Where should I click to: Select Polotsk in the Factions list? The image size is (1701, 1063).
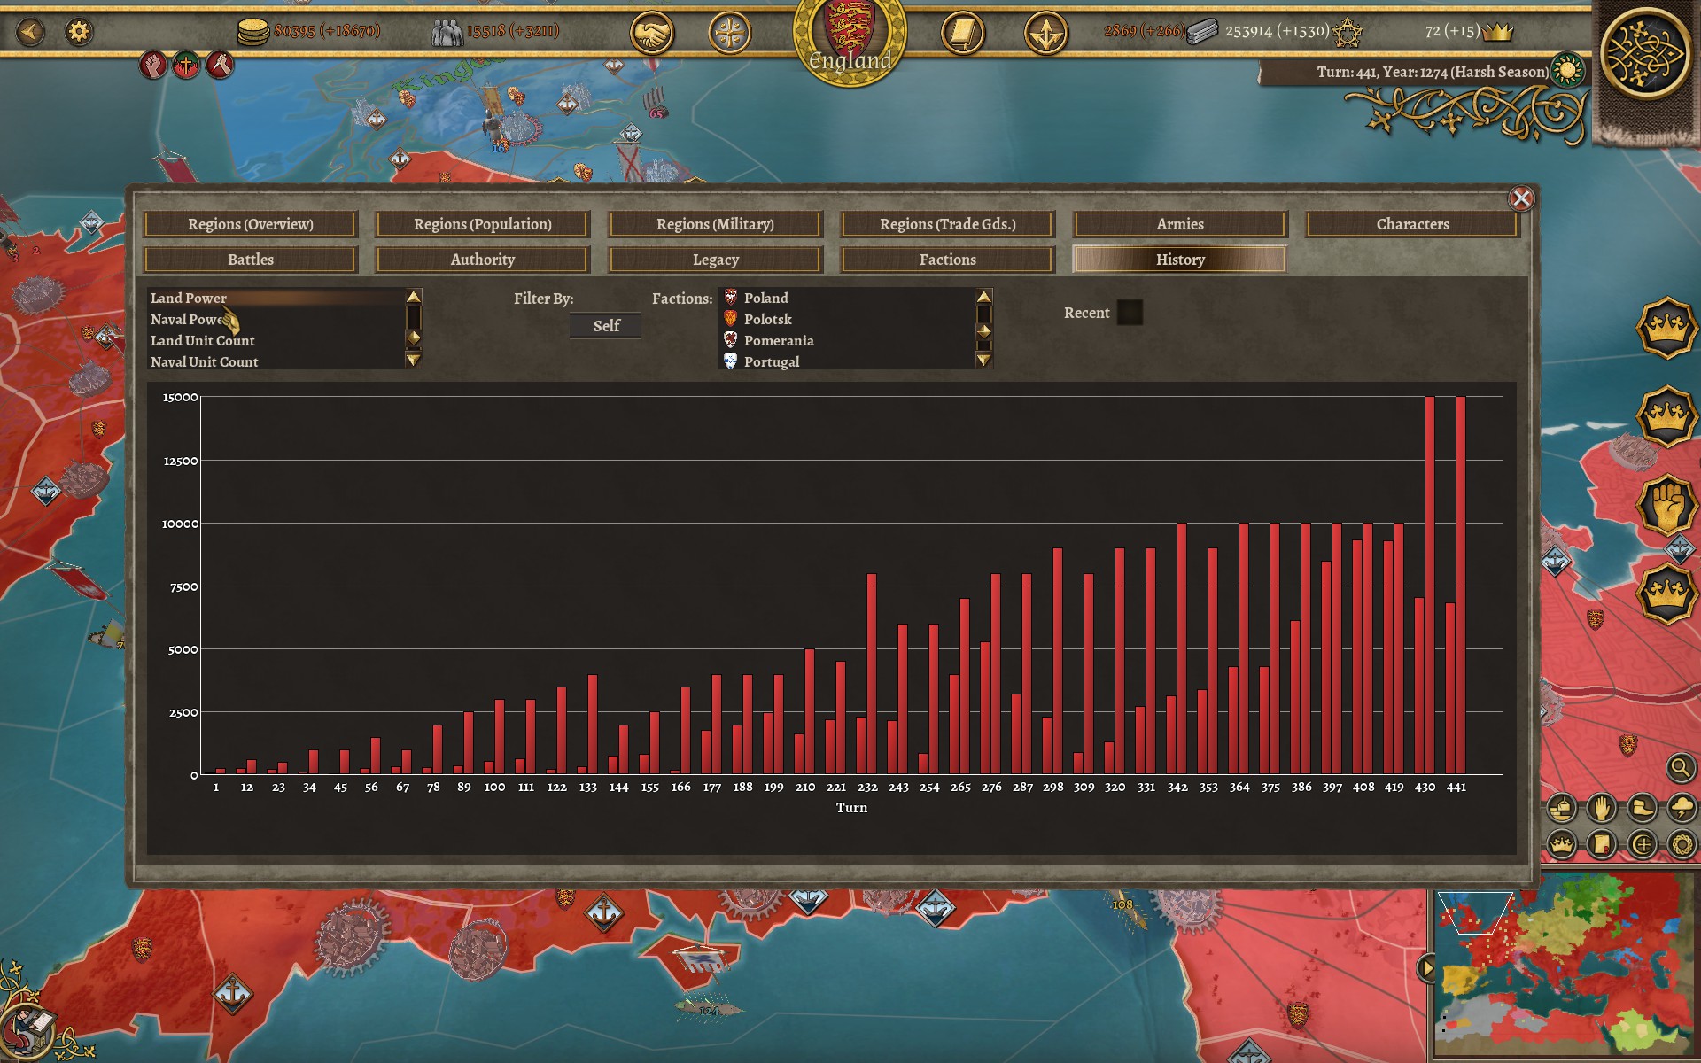point(847,320)
